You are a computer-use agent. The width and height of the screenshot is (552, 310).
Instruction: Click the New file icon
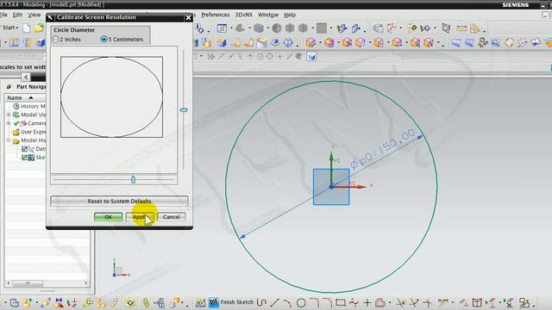[27, 28]
